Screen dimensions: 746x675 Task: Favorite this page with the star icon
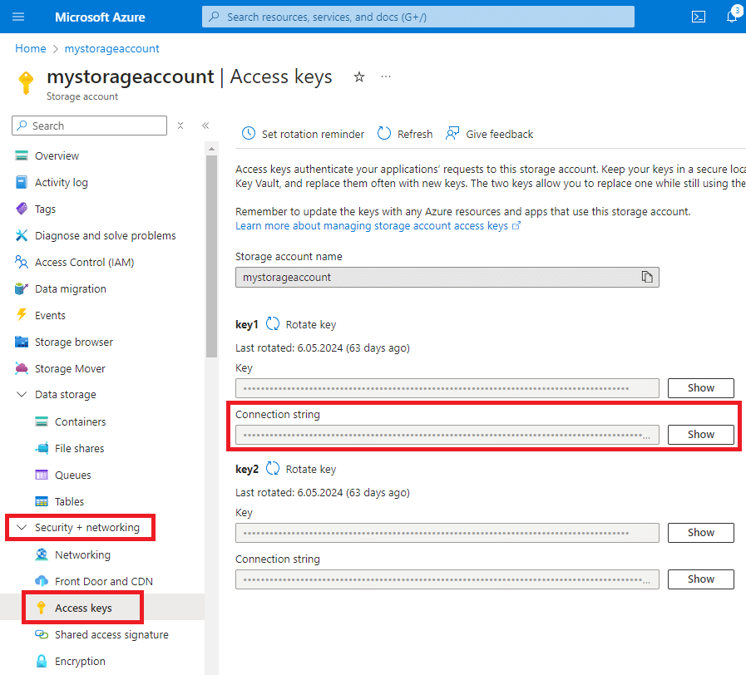(x=359, y=76)
